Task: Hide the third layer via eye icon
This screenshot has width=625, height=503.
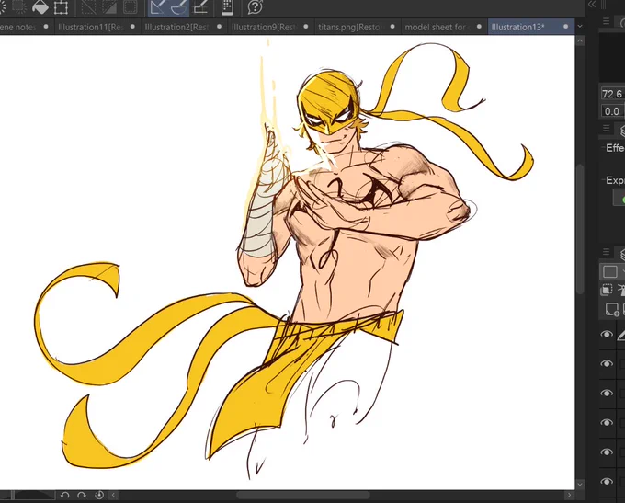Action: pyautogui.click(x=607, y=394)
